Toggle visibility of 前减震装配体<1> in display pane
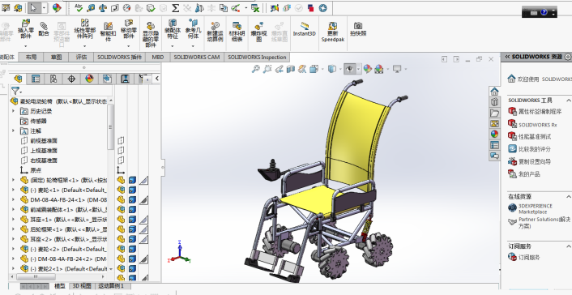This screenshot has height=295, width=572. tap(121, 210)
